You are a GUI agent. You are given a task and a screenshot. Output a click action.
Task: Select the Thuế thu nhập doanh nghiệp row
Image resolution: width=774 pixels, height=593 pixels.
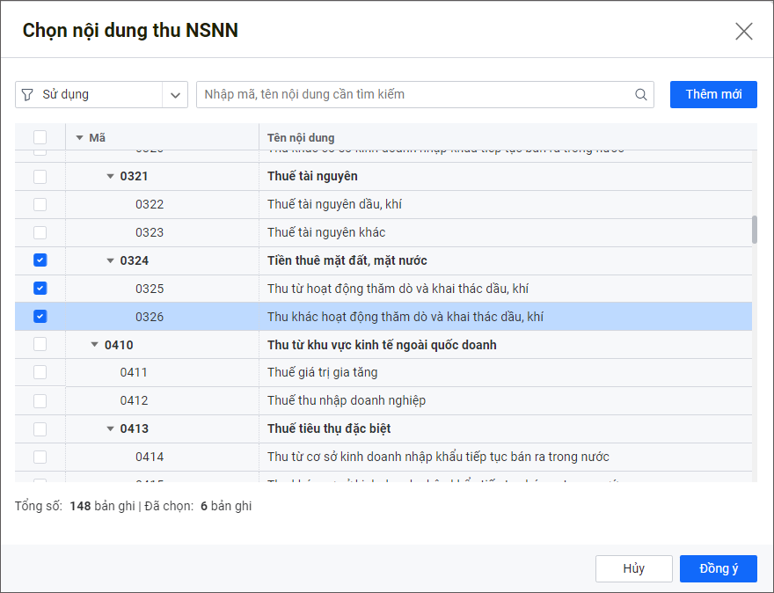[347, 401]
